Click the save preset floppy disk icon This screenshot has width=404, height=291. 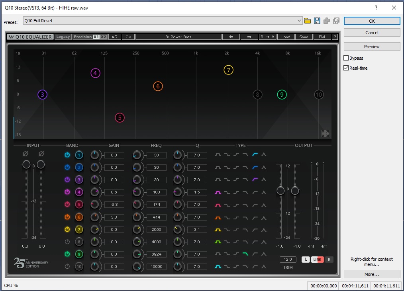pos(317,21)
